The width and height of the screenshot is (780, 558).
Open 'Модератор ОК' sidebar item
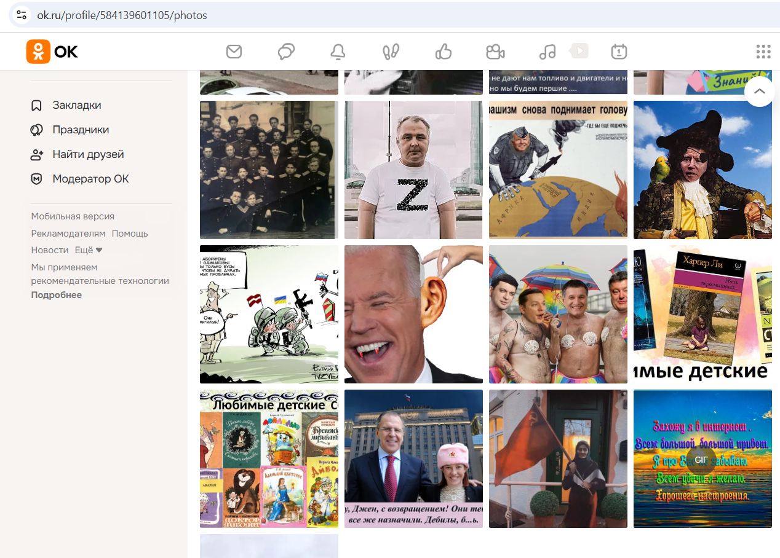(x=90, y=179)
